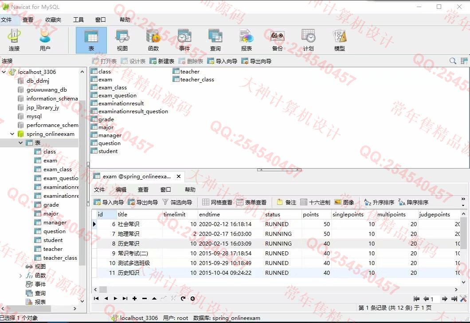The image size is (470, 323).
Task: Sort with 降序排序 descending
Action: 413,203
